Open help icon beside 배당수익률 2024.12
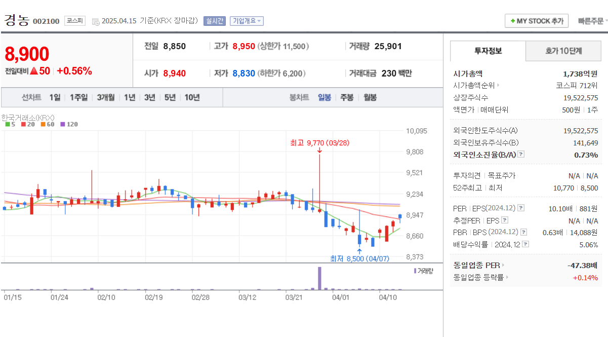This screenshot has height=337, width=608. [525, 244]
